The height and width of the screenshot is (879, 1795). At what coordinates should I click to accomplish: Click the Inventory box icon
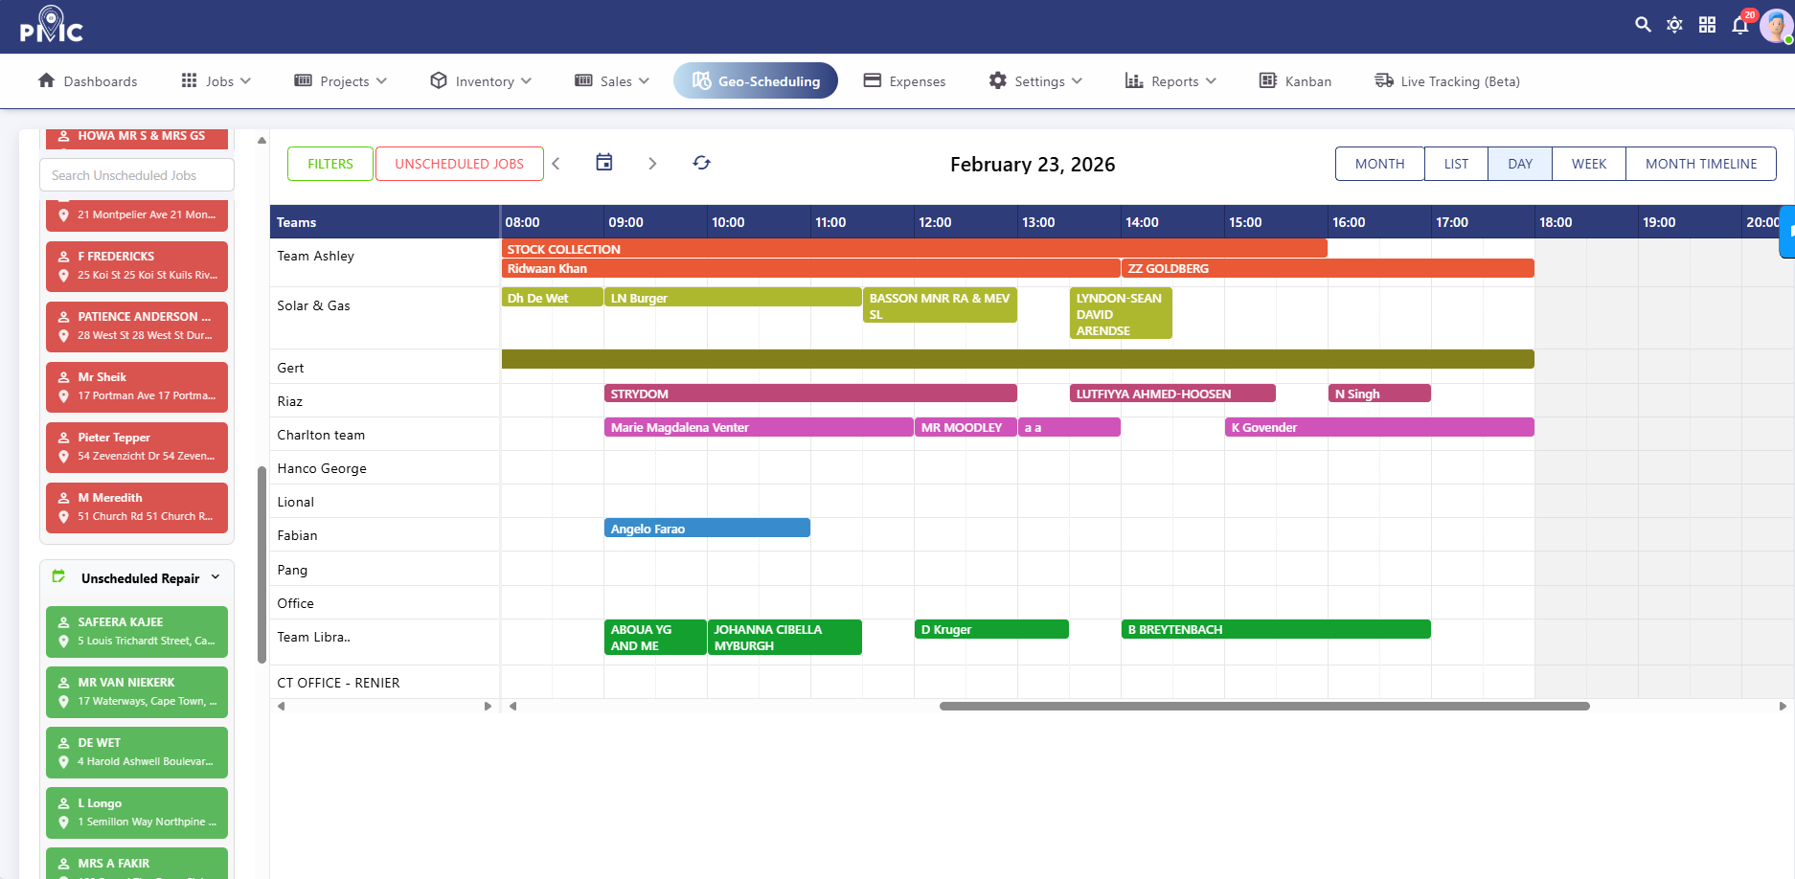tap(439, 80)
